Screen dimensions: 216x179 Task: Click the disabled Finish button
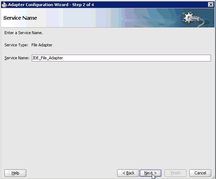175,173
